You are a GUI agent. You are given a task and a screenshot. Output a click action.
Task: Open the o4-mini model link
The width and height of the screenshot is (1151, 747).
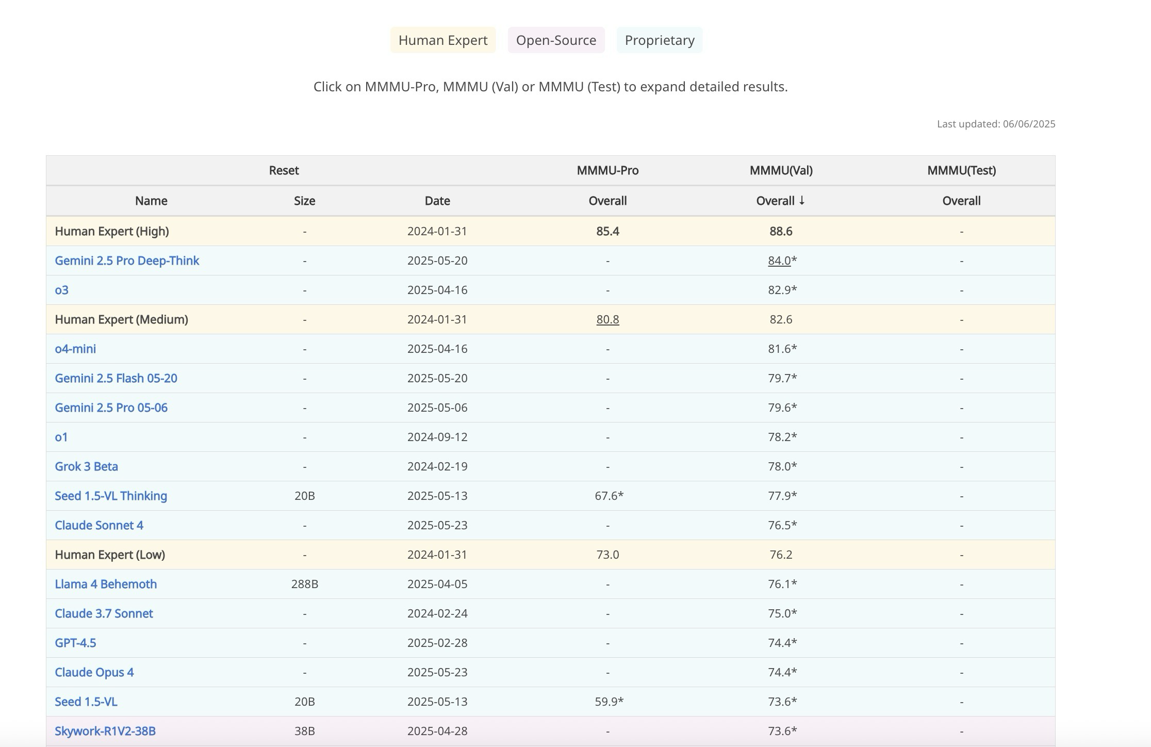(x=75, y=349)
